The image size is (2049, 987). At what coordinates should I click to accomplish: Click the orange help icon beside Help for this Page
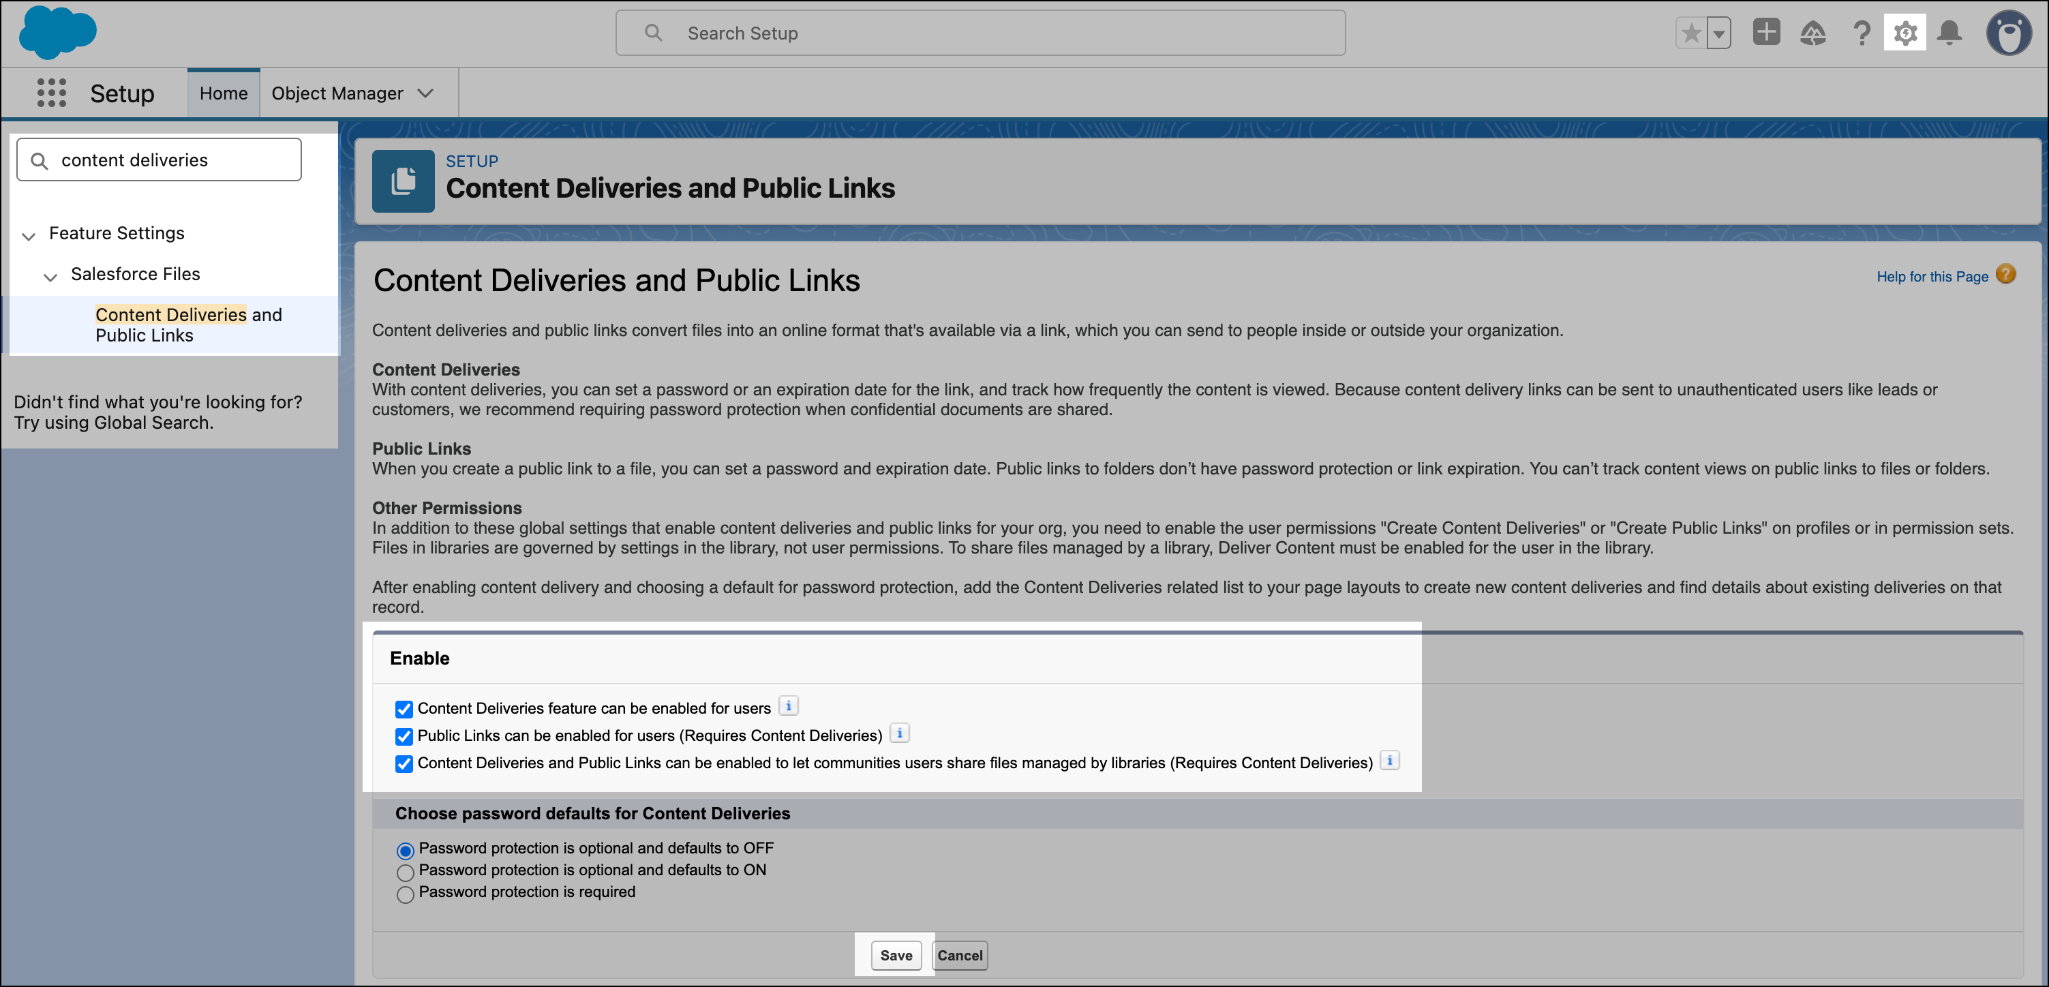pyautogui.click(x=2006, y=275)
